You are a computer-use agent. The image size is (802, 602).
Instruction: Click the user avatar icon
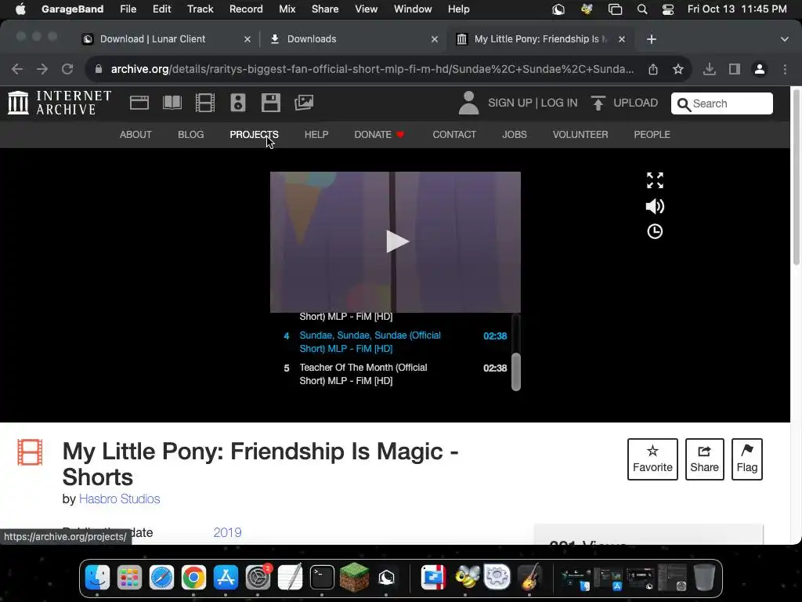[468, 103]
